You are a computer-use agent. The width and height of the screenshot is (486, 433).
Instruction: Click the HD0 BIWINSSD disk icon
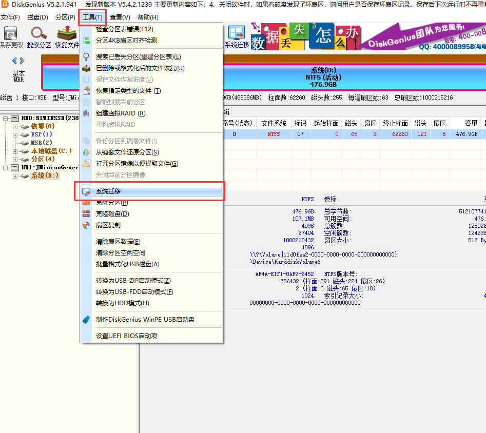coord(14,118)
